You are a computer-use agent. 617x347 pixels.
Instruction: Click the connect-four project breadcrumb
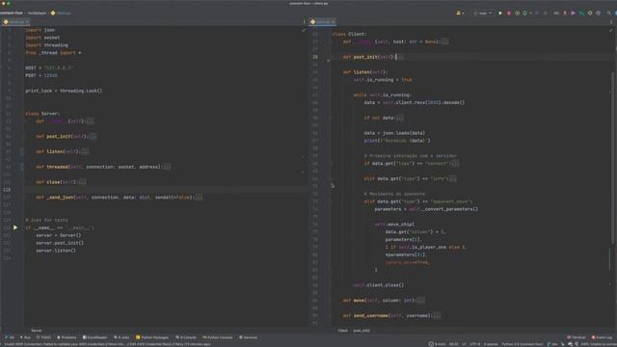point(12,13)
